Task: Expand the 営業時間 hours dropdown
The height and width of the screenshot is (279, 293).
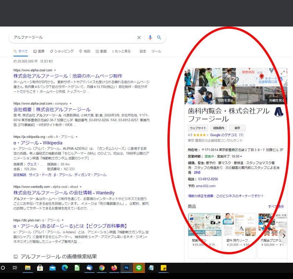Action: pyautogui.click(x=241, y=156)
